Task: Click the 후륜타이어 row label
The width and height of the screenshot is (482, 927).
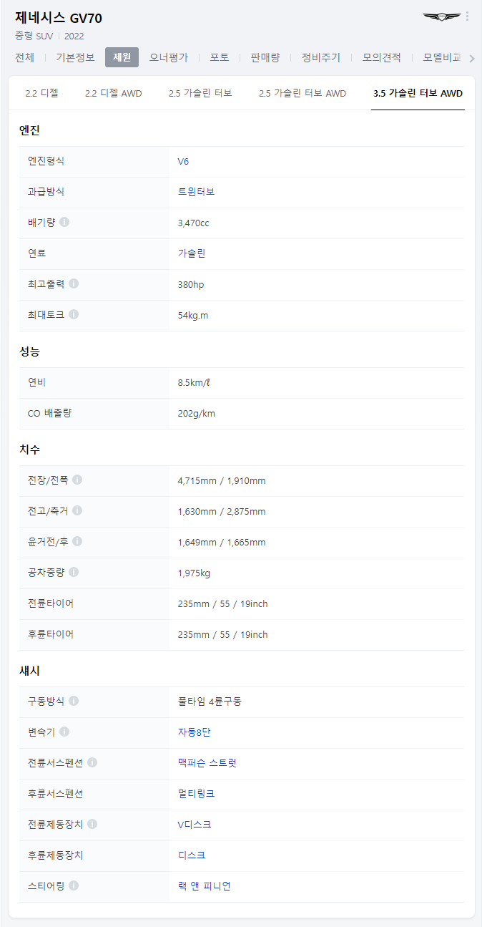Action: point(51,634)
